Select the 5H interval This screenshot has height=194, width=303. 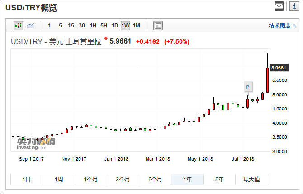click(104, 26)
